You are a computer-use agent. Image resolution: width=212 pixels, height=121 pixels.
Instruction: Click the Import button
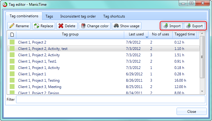(x=172, y=26)
